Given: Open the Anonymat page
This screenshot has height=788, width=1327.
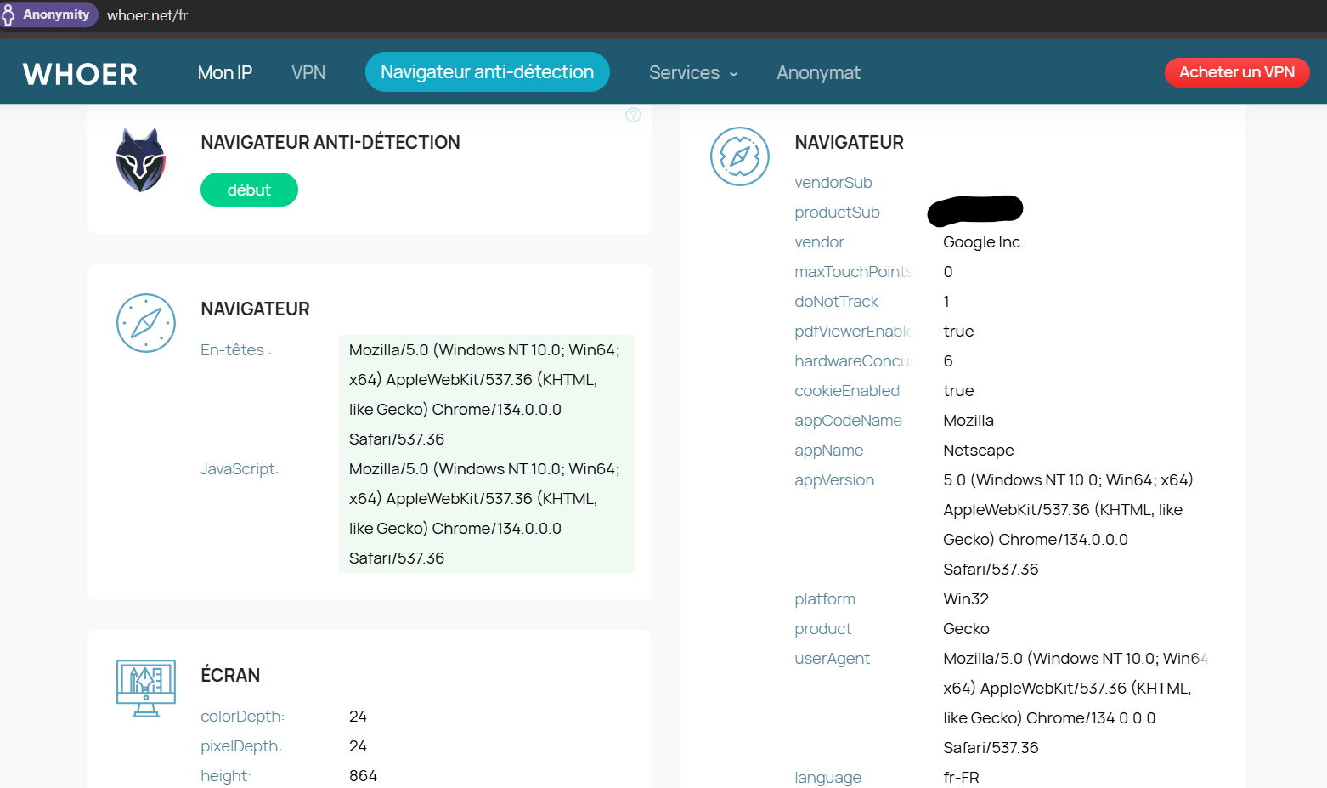Looking at the screenshot, I should coord(817,73).
